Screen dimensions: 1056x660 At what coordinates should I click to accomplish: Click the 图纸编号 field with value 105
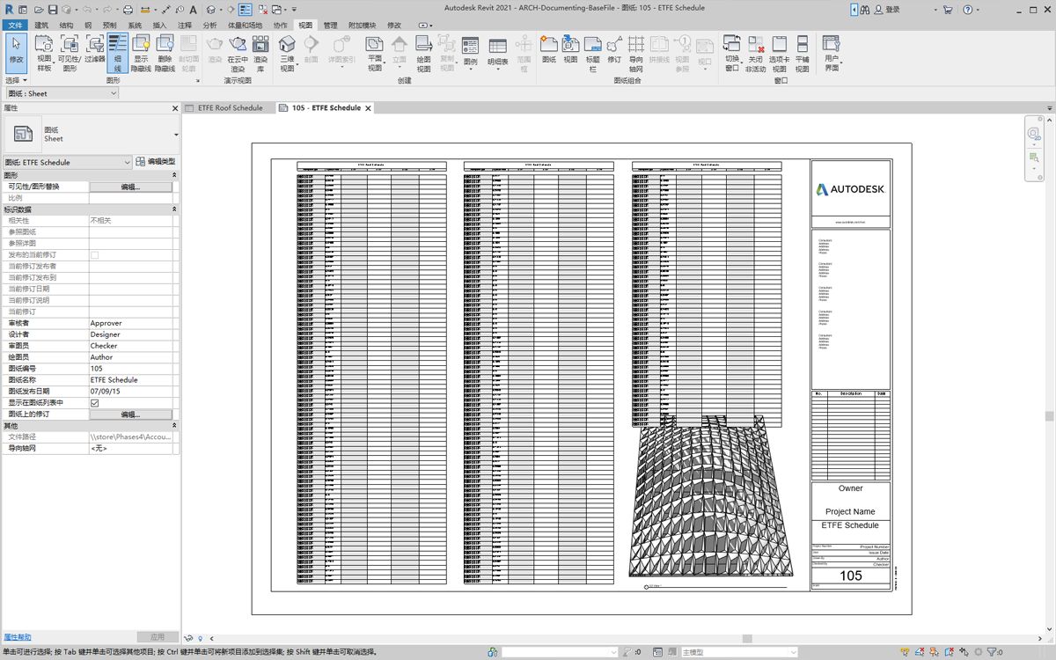(x=132, y=369)
